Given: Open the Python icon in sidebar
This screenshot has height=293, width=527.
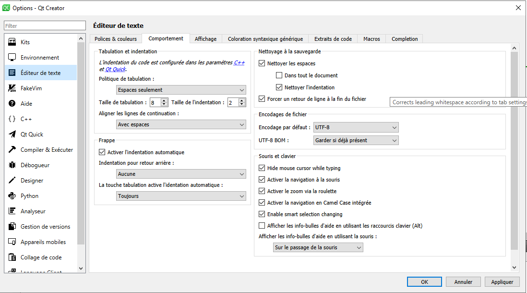Looking at the screenshot, I should (12, 196).
